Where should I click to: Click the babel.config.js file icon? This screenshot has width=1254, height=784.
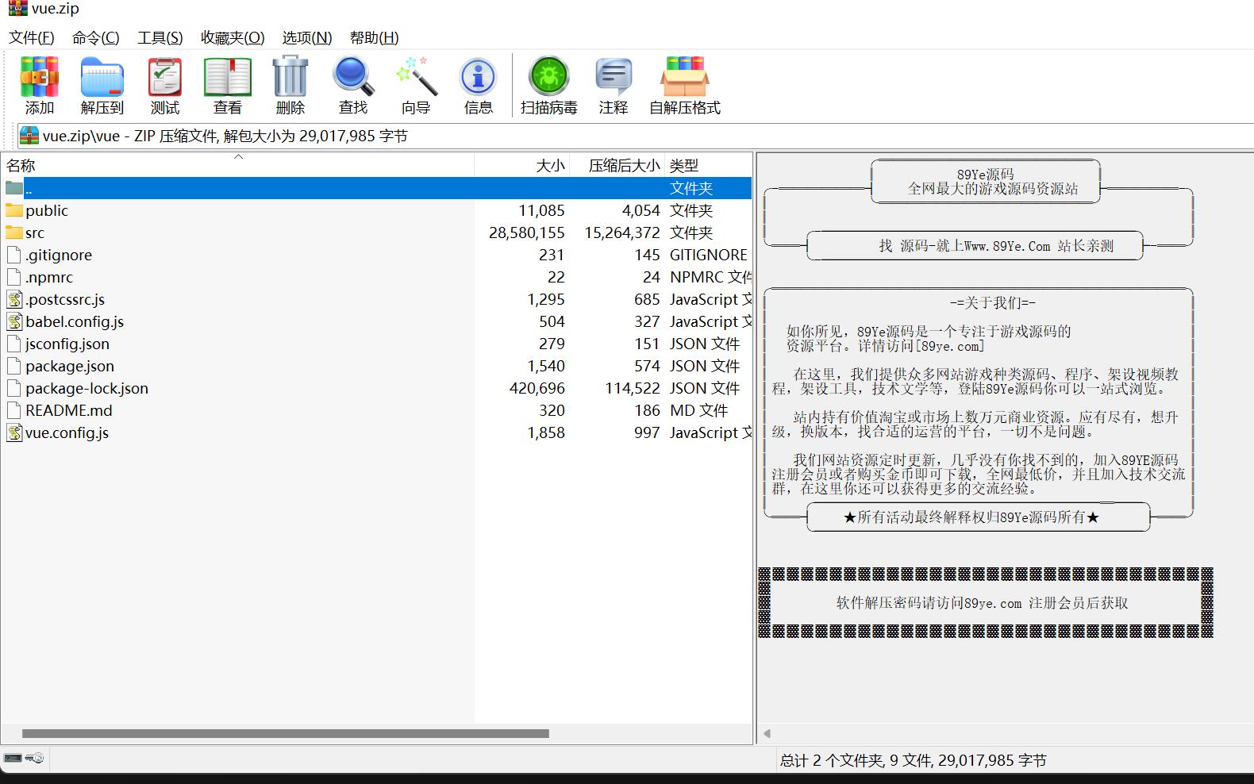pyautogui.click(x=14, y=321)
